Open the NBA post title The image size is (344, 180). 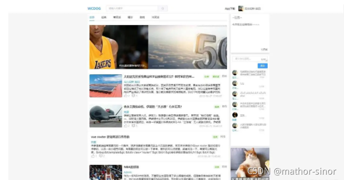132,167
